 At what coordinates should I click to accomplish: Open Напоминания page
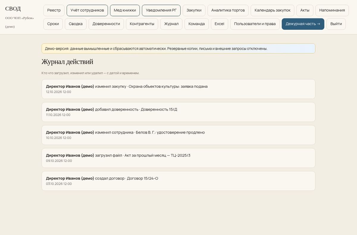332,10
